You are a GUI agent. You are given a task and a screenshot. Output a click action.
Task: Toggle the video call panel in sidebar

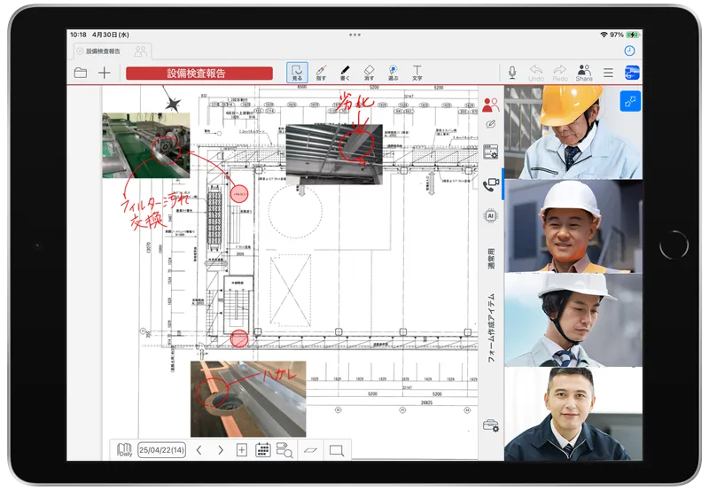491,184
